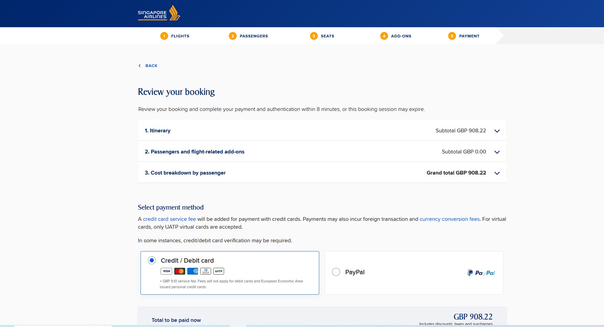
Task: Click the Visa card icon
Action: tap(166, 271)
